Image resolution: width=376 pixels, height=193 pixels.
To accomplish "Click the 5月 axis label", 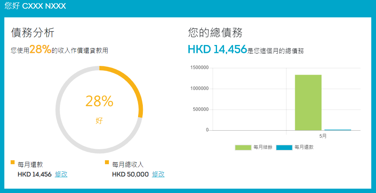I will click(323, 136).
